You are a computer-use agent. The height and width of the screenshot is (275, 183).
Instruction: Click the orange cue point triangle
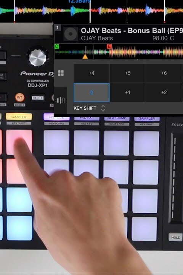pos(85,57)
